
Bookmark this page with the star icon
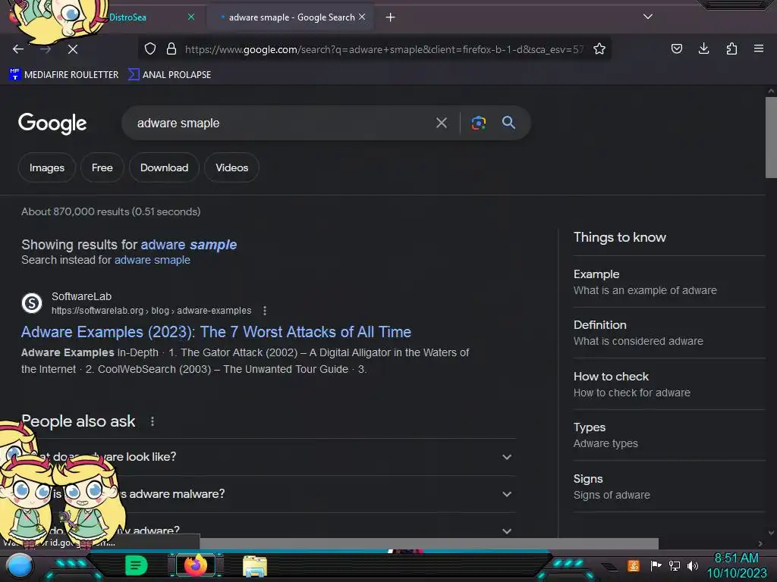pyautogui.click(x=599, y=48)
